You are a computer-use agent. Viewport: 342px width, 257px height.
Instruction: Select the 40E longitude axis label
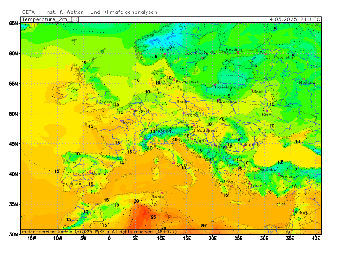[x=316, y=239]
